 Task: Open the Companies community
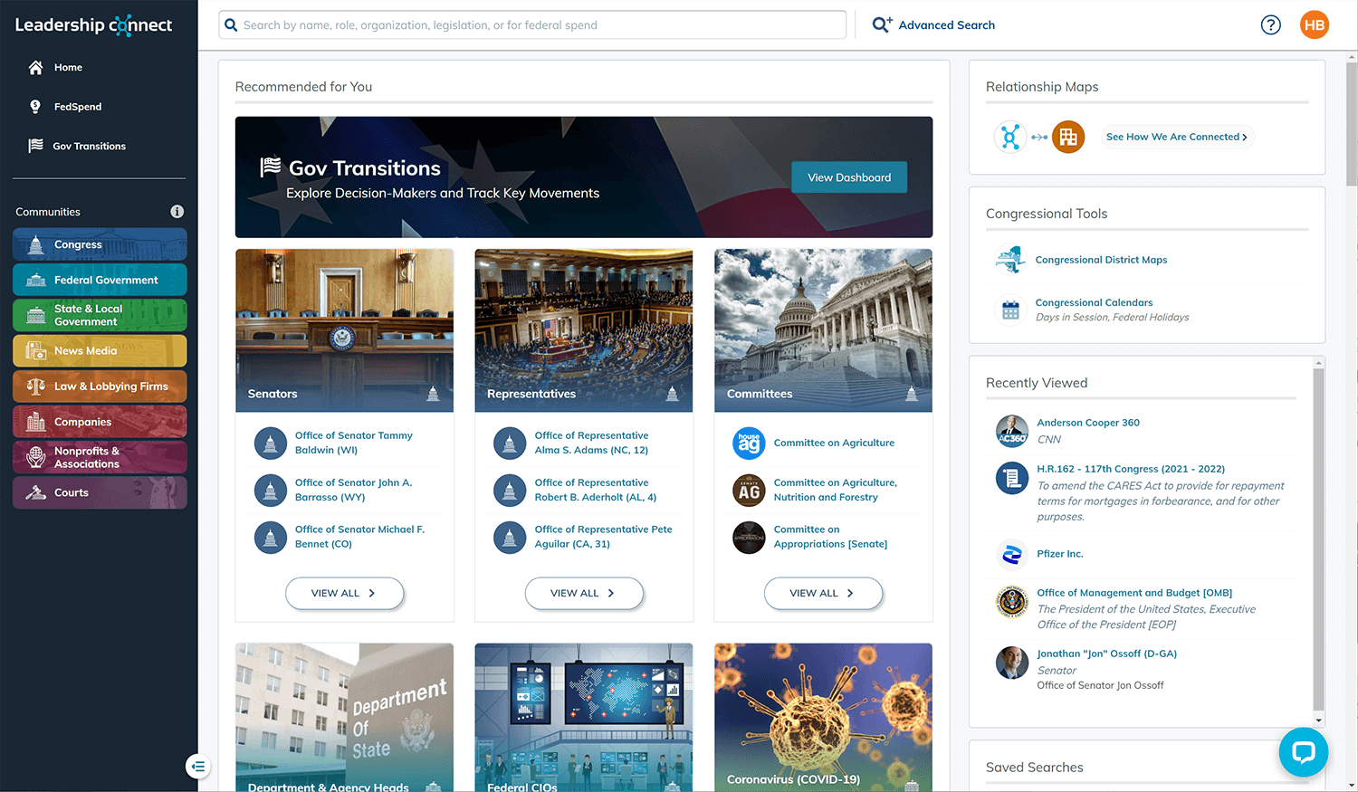[100, 421]
